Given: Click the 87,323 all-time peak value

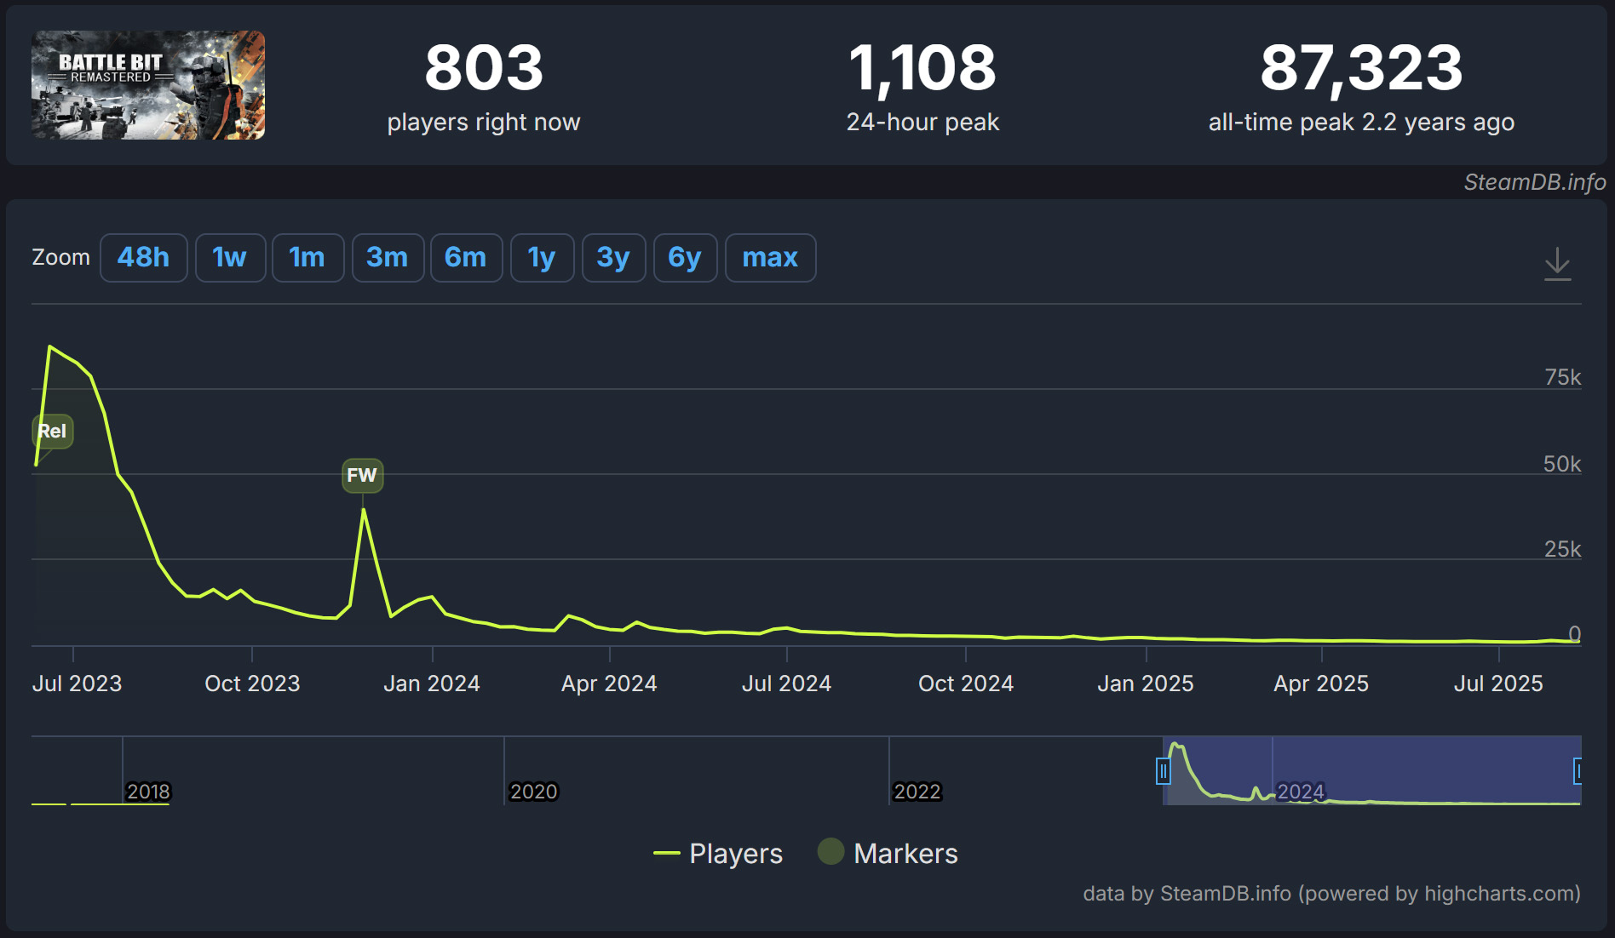Looking at the screenshot, I should 1361,68.
